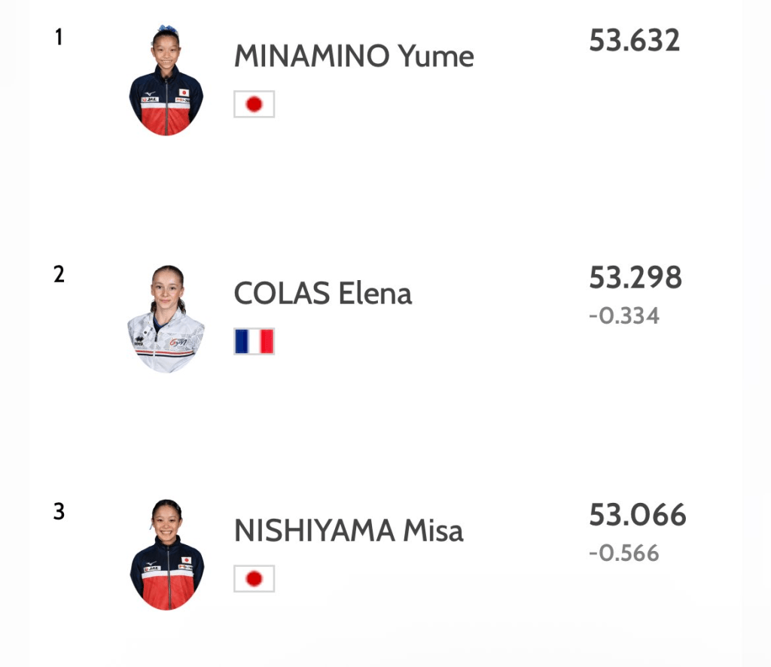Open the first-place athlete's profile photo
Screen dimensions: 771x667
[166, 81]
